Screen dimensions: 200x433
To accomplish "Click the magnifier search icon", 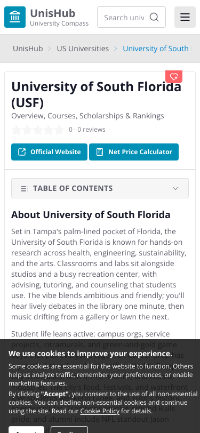I will 154,17.
